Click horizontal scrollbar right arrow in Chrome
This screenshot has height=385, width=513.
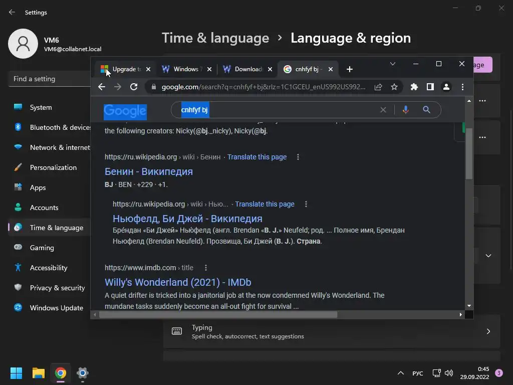tap(461, 315)
